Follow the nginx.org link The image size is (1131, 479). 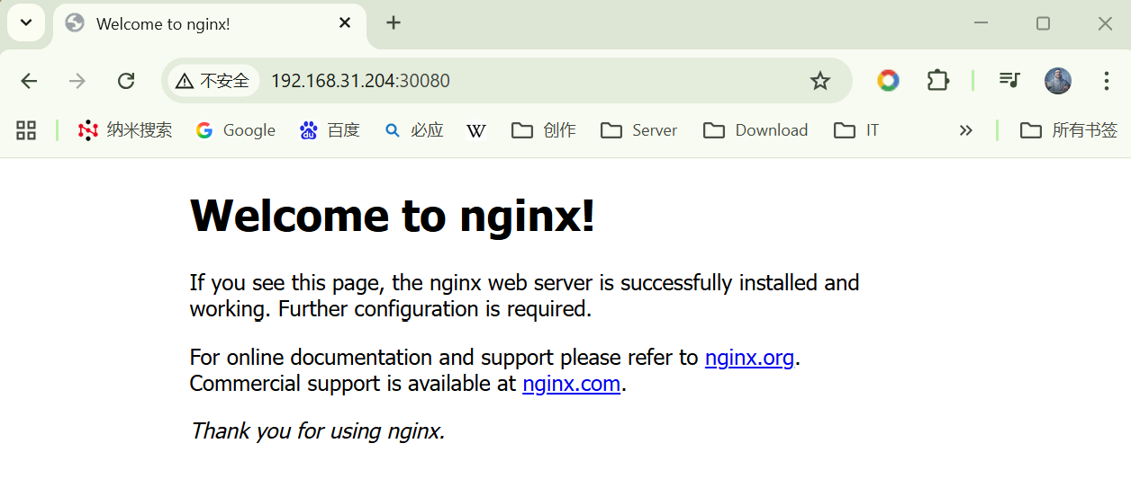[x=749, y=358]
